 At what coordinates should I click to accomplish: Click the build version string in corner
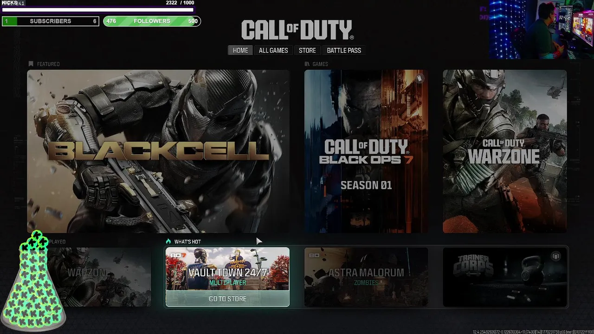pos(533,332)
